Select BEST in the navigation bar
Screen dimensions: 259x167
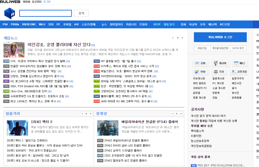[157, 25]
